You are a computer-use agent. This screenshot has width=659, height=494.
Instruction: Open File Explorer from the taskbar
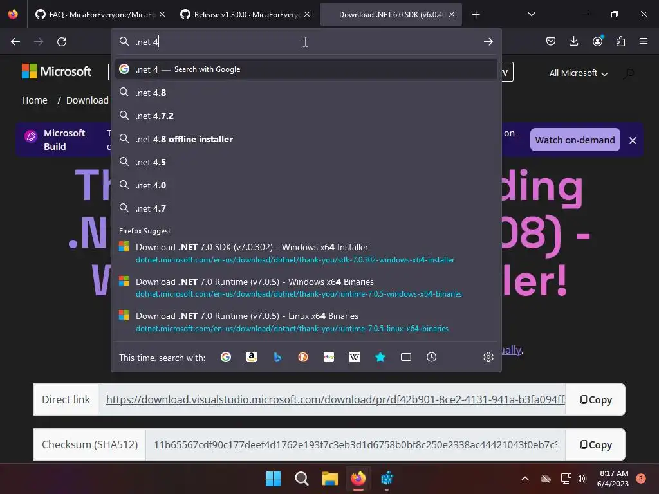pyautogui.click(x=330, y=478)
